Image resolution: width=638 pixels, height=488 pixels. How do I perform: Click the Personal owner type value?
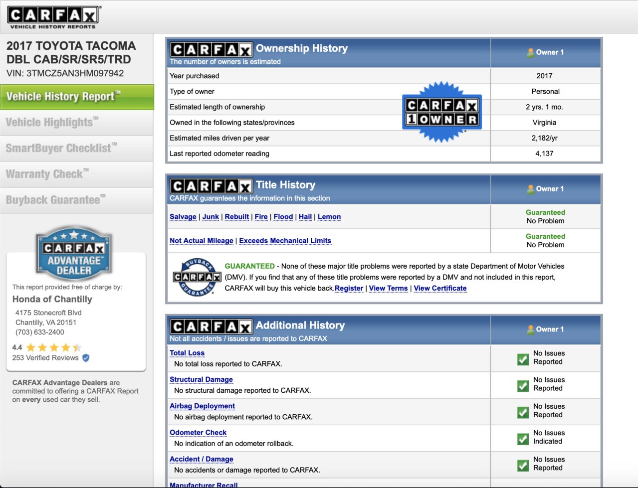pyautogui.click(x=545, y=92)
